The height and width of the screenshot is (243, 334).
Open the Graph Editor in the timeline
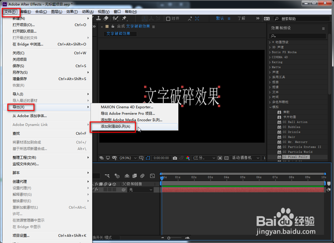point(152,176)
